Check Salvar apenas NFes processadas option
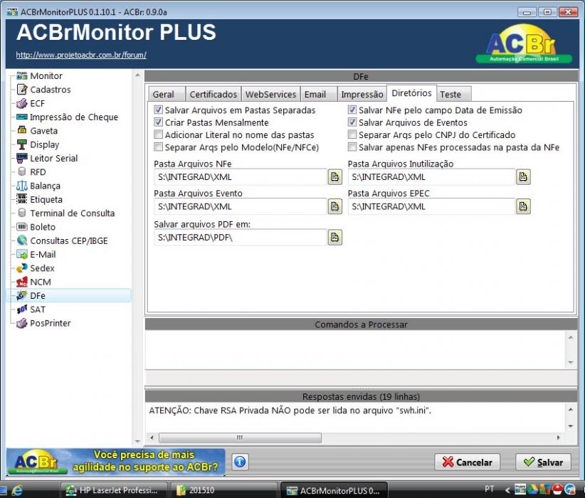The width and height of the screenshot is (585, 498). tap(352, 147)
